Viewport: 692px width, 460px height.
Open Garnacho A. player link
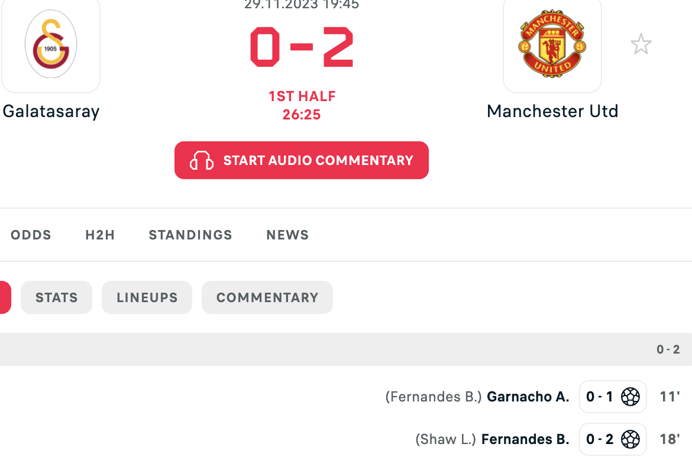pyautogui.click(x=528, y=397)
